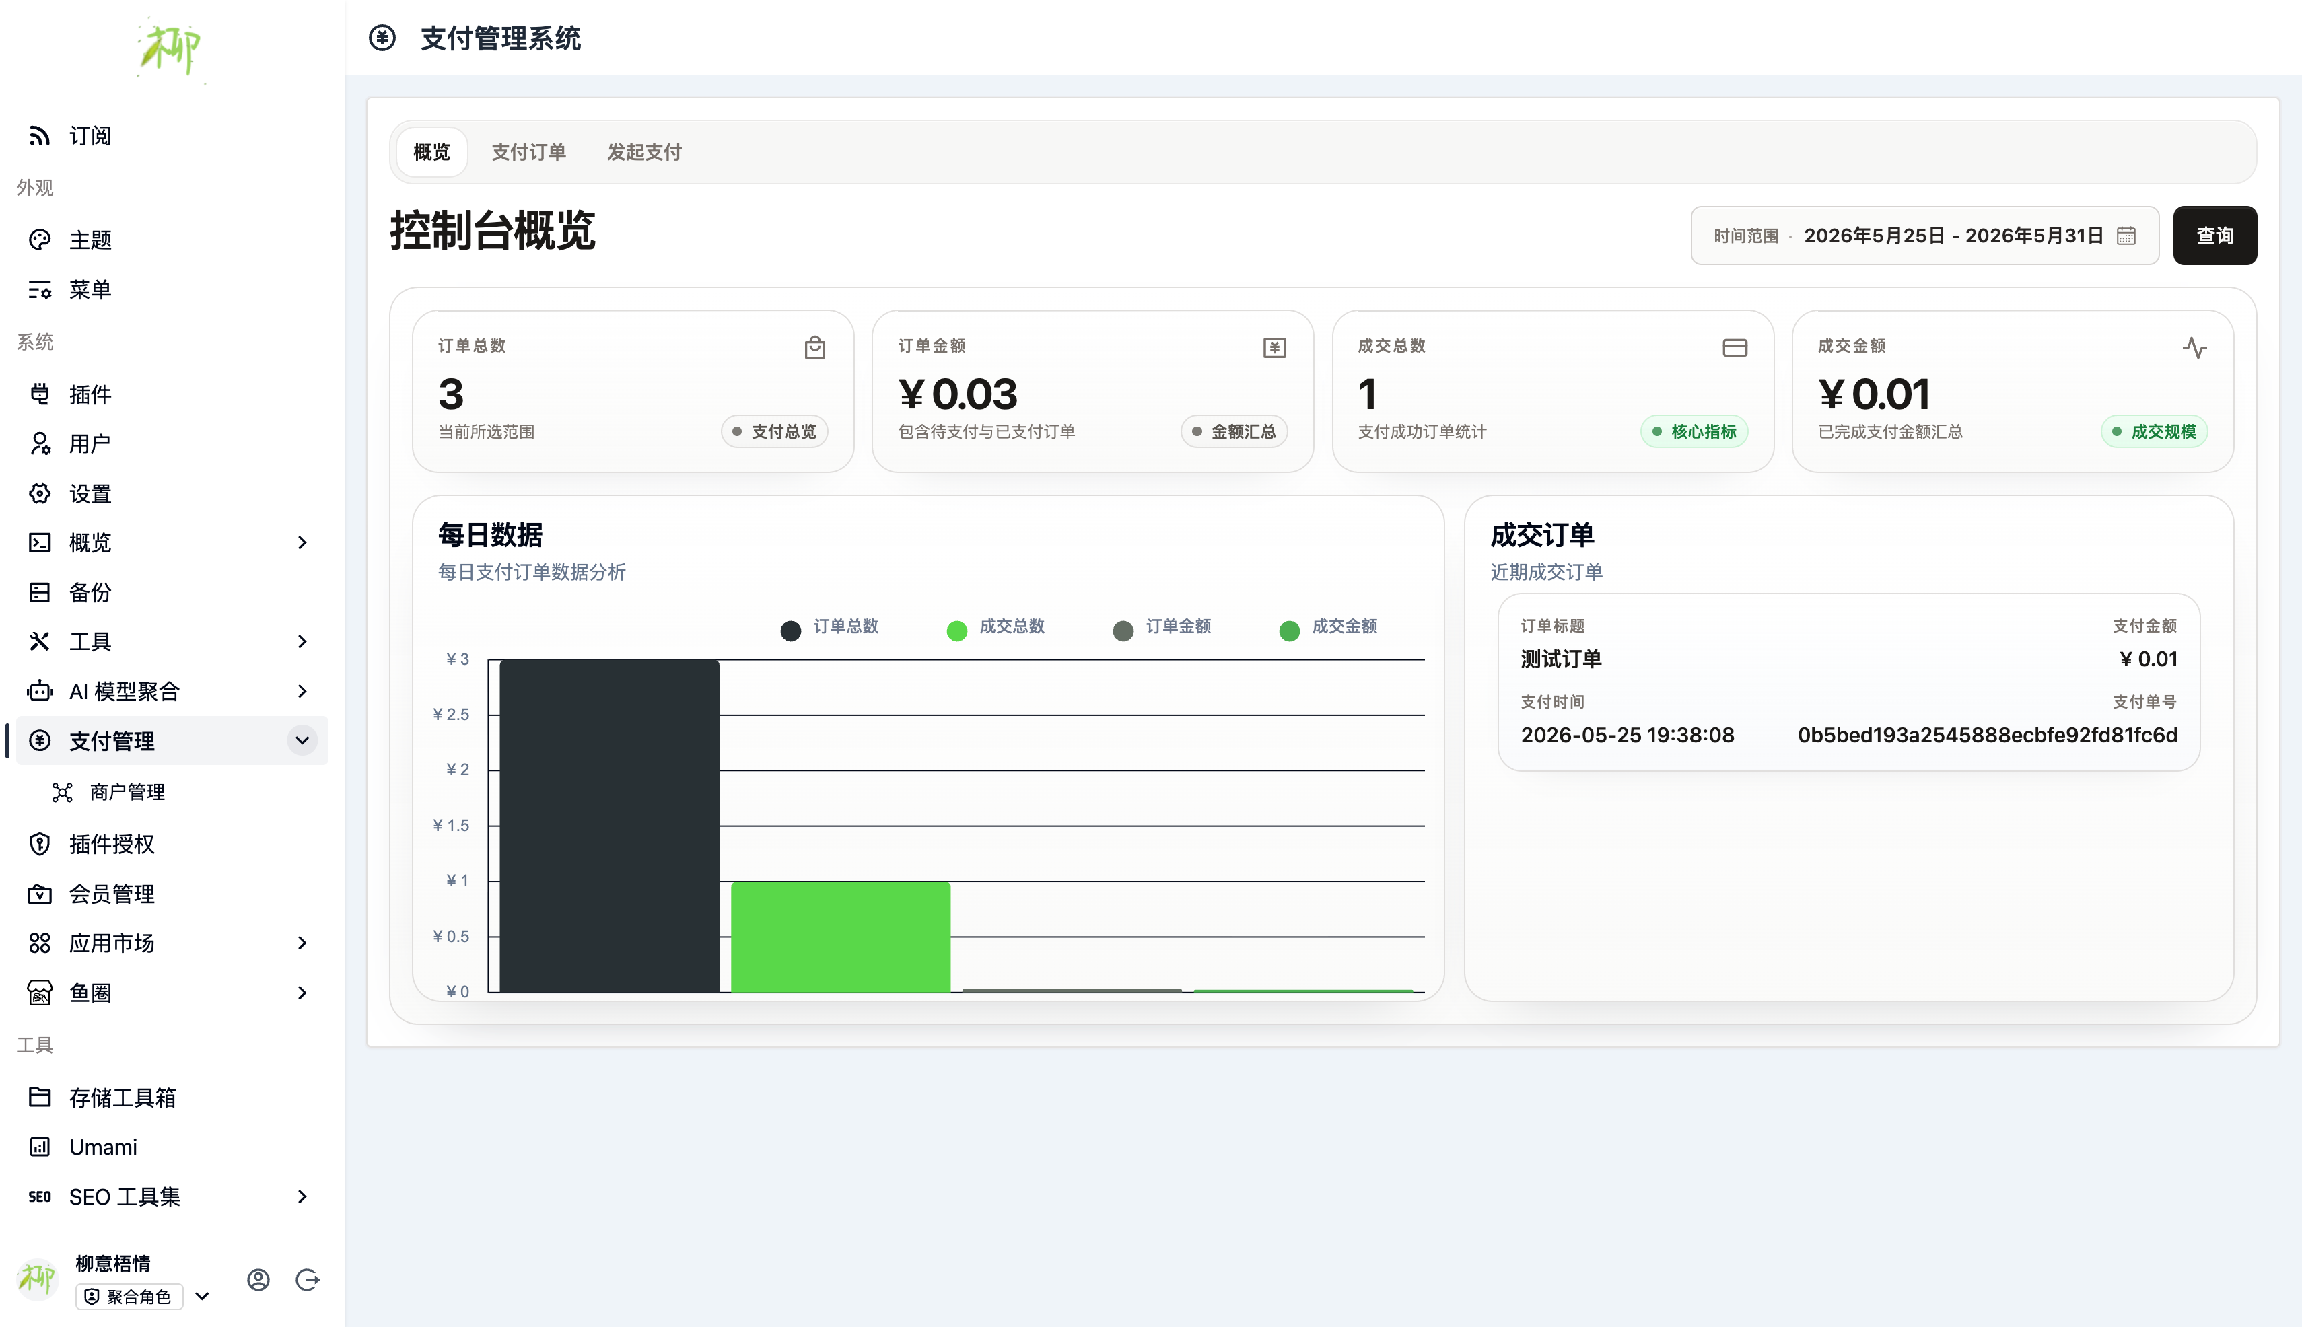Expand the SEO 工具集 submenu
Image resolution: width=2302 pixels, height=1327 pixels.
(x=303, y=1196)
